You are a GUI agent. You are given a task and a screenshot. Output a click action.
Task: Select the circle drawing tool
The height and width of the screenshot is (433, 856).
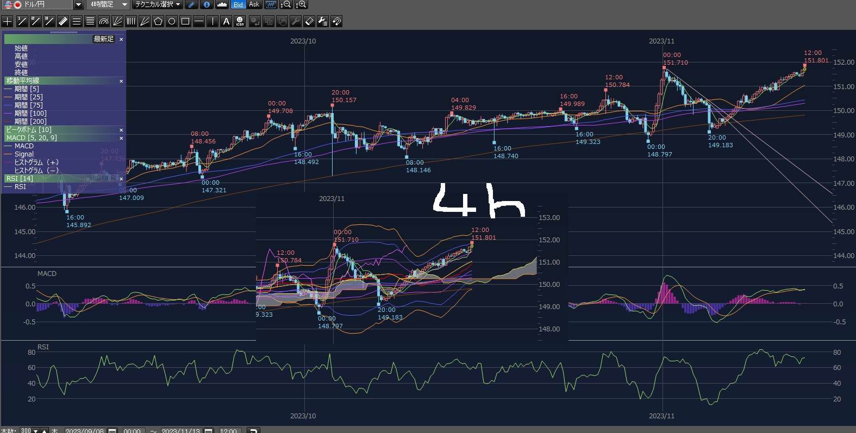pos(172,21)
